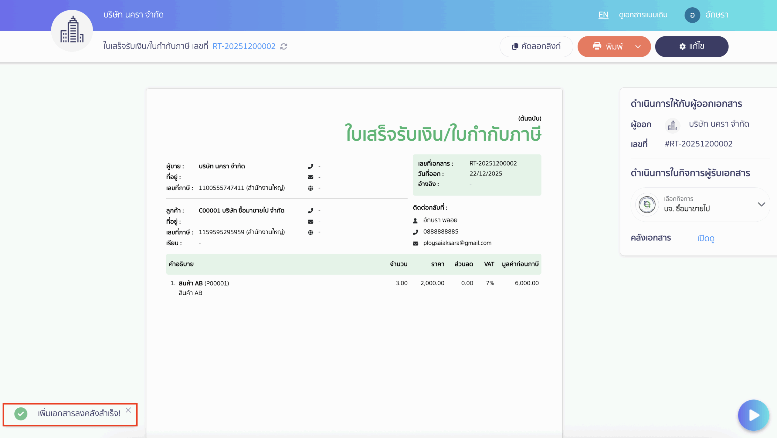
Task: Click the green checkmark icon in the toast
Action: point(21,413)
